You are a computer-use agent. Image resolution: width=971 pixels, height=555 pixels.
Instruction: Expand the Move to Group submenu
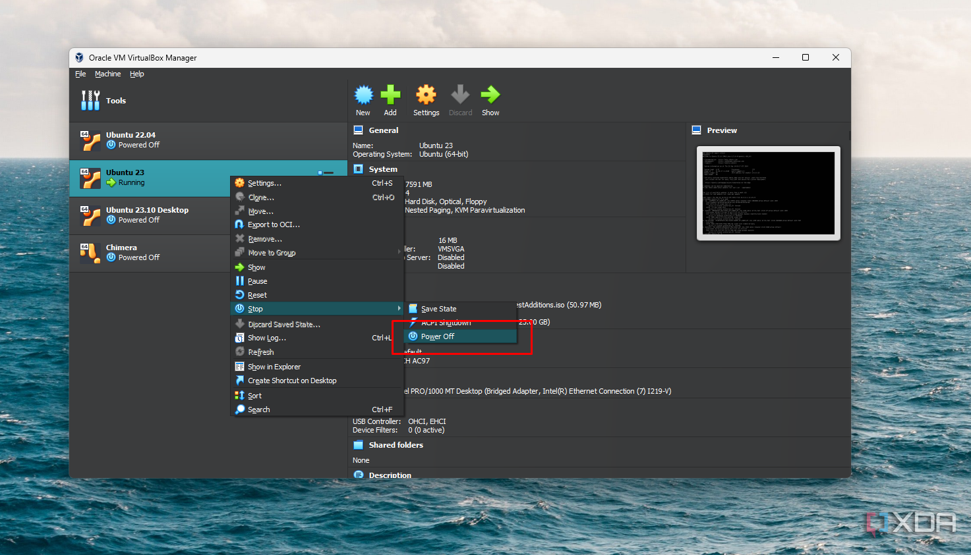[x=316, y=253]
